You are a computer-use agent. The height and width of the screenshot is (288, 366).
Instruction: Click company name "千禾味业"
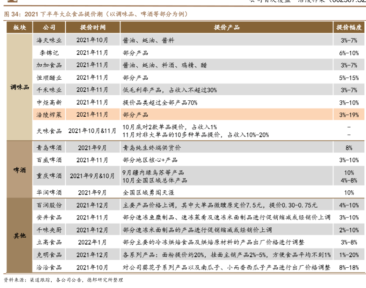click(49, 90)
